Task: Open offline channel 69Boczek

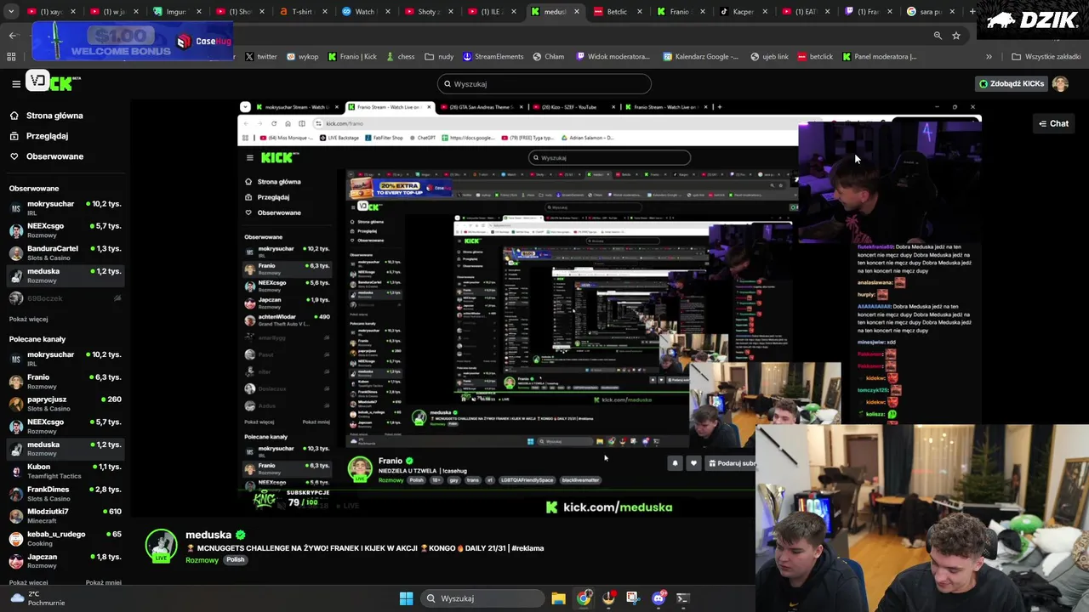Action: pos(65,298)
